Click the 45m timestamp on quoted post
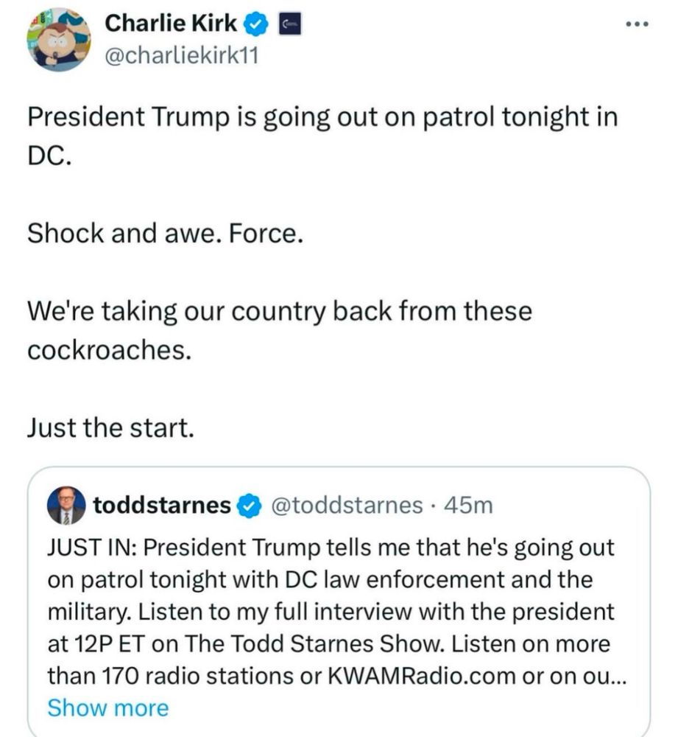Screen dimensions: 678x737 click(x=469, y=506)
